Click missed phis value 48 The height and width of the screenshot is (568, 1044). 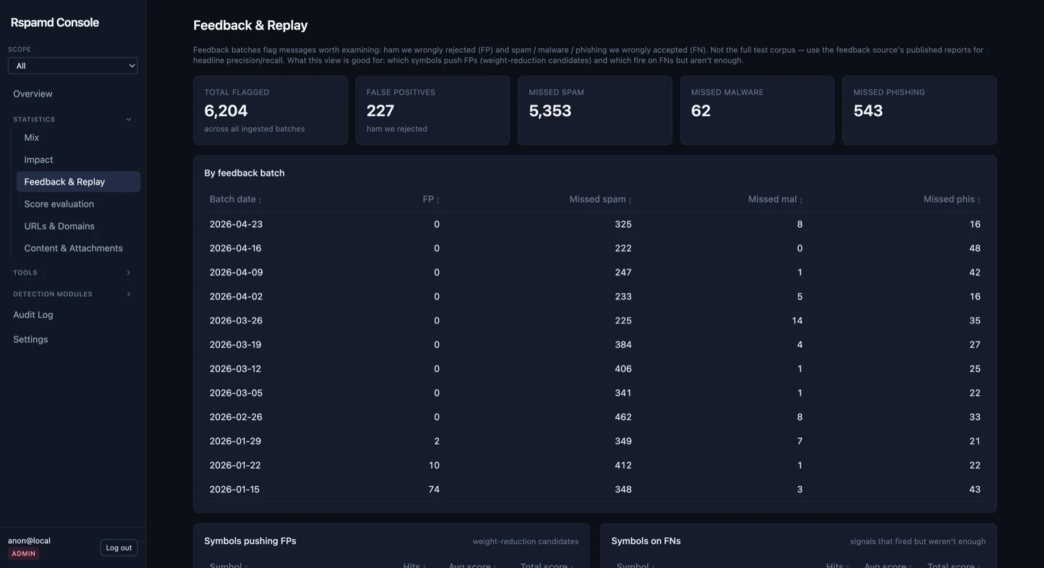pyautogui.click(x=975, y=249)
